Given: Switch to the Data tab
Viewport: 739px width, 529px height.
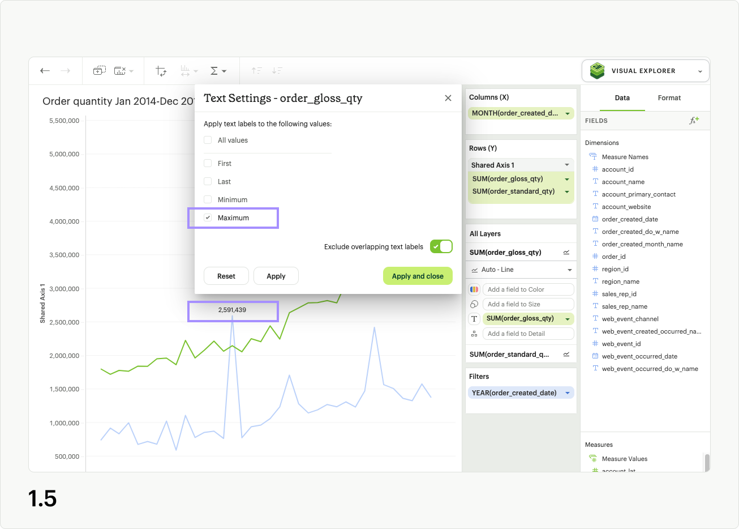Looking at the screenshot, I should coord(622,98).
